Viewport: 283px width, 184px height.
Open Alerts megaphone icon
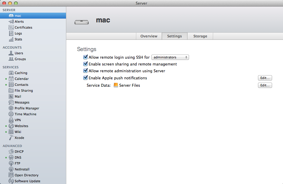tap(11, 22)
